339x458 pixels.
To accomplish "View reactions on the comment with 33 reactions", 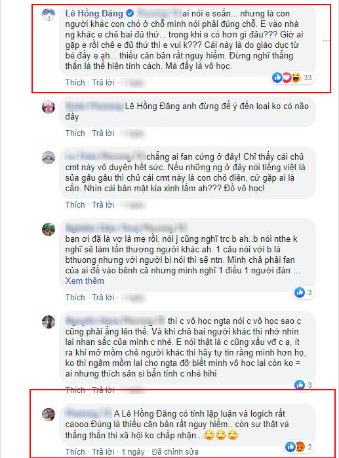I will click(x=292, y=78).
